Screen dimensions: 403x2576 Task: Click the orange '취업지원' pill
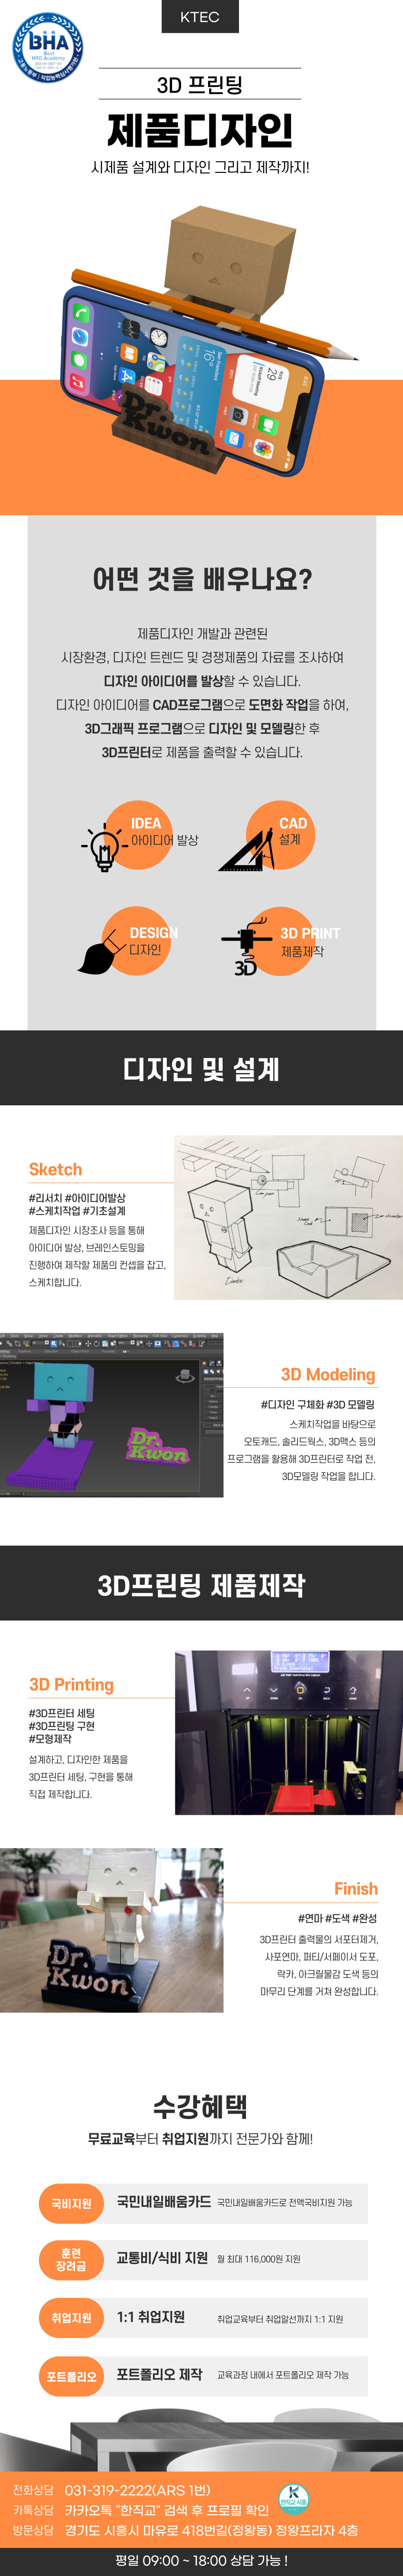tap(71, 2318)
